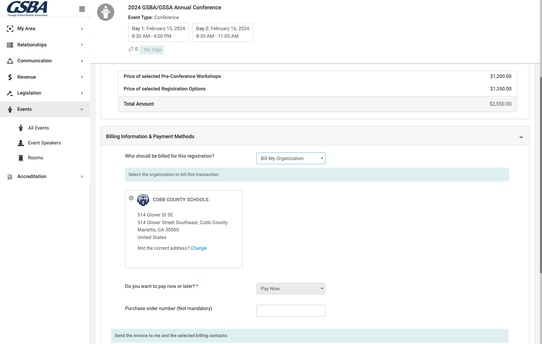The height and width of the screenshot is (344, 542).
Task: Toggle the hamburger sidebar menu icon
Action: pos(82,9)
